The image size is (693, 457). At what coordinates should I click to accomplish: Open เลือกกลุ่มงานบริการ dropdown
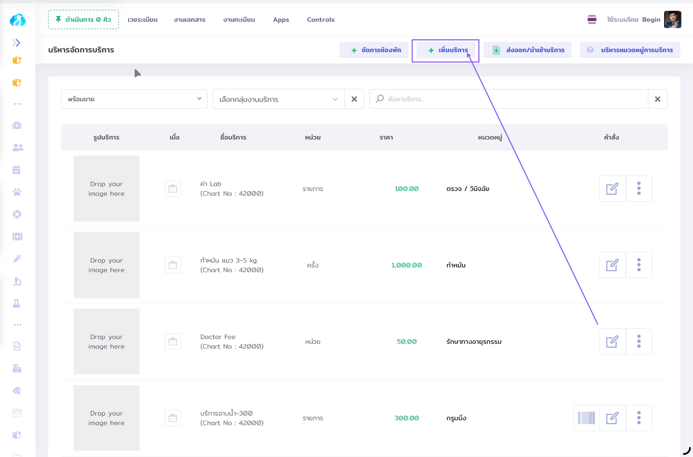point(278,99)
